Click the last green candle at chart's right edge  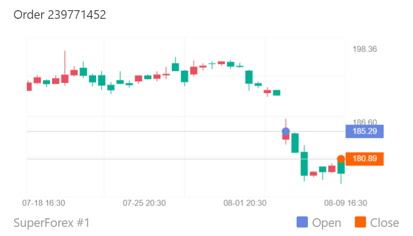(x=341, y=167)
